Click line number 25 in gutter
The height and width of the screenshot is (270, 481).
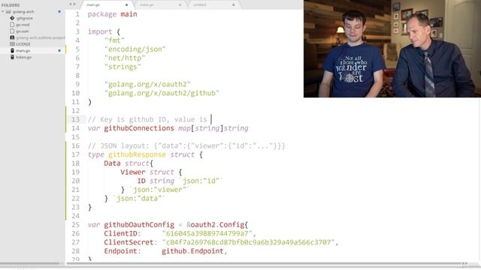pyautogui.click(x=75, y=225)
